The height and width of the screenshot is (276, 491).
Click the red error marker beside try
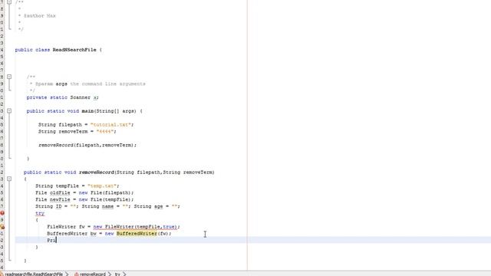[2, 213]
